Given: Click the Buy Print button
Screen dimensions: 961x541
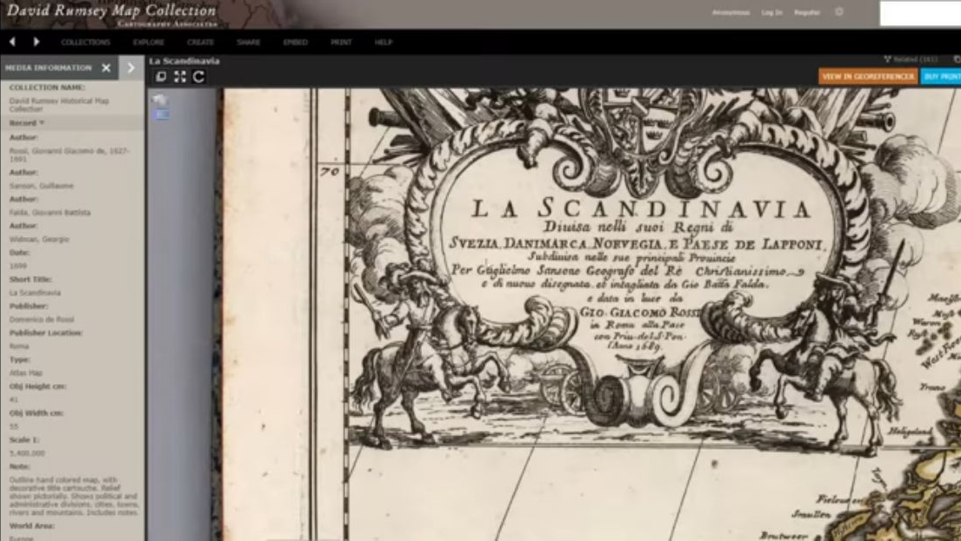Looking at the screenshot, I should pyautogui.click(x=941, y=76).
